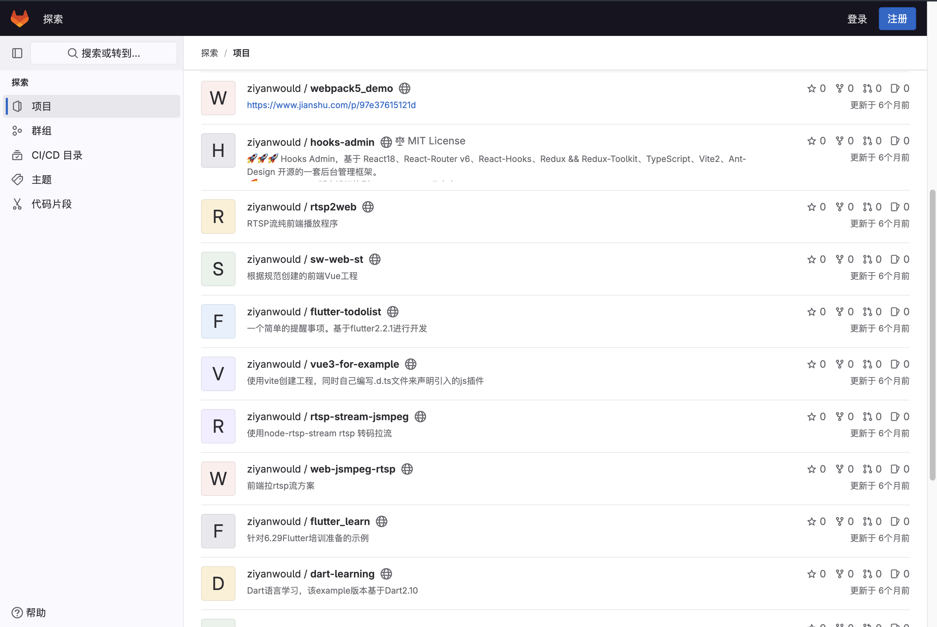This screenshot has height=627, width=937.
Task: Click the public globe icon beside hooks-admin
Action: (x=386, y=142)
